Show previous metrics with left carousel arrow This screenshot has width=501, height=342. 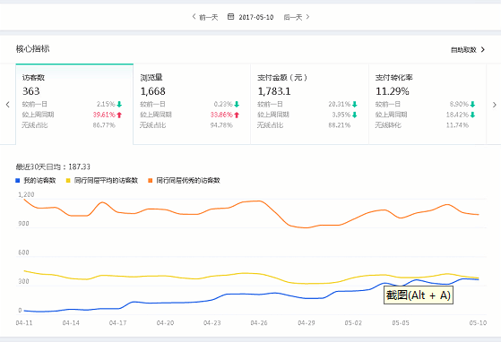coord(8,105)
